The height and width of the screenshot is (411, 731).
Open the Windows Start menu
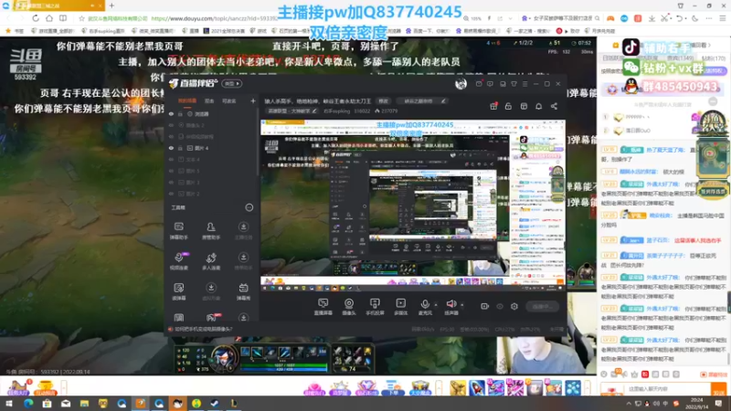point(9,404)
